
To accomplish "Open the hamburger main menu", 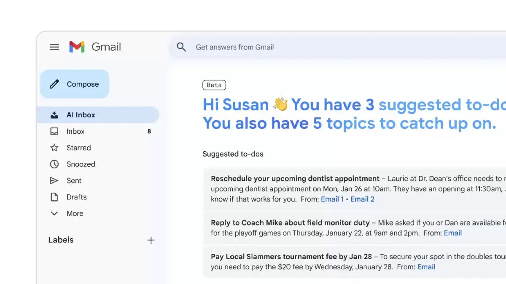I will (54, 47).
